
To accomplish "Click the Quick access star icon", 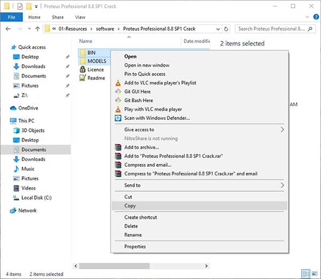I will point(13,47).
